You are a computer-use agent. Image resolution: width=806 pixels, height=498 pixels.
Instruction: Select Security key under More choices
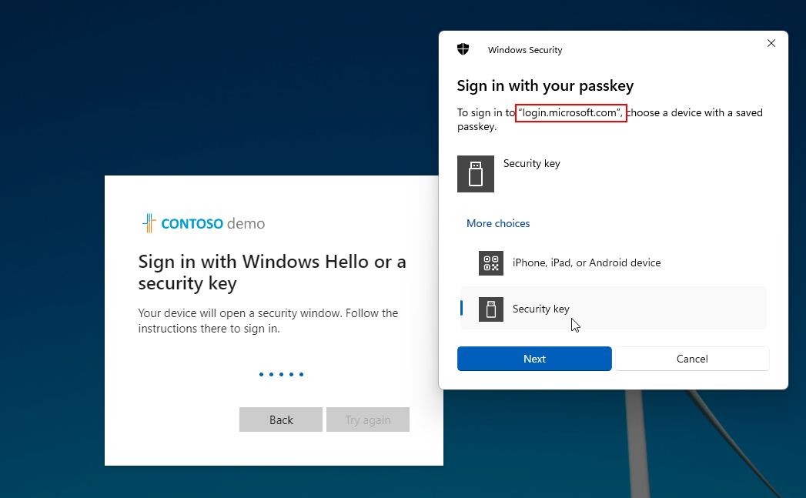[613, 309]
